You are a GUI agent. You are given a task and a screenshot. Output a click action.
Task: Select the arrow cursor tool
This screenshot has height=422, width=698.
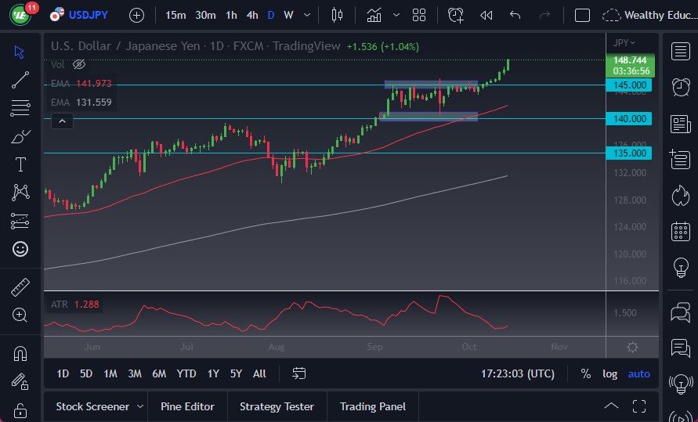(x=19, y=52)
